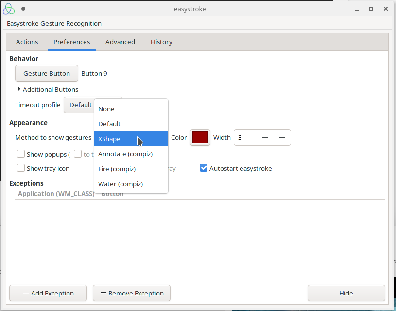Select Water (compiz) option
This screenshot has height=311, width=396.
tap(131, 184)
